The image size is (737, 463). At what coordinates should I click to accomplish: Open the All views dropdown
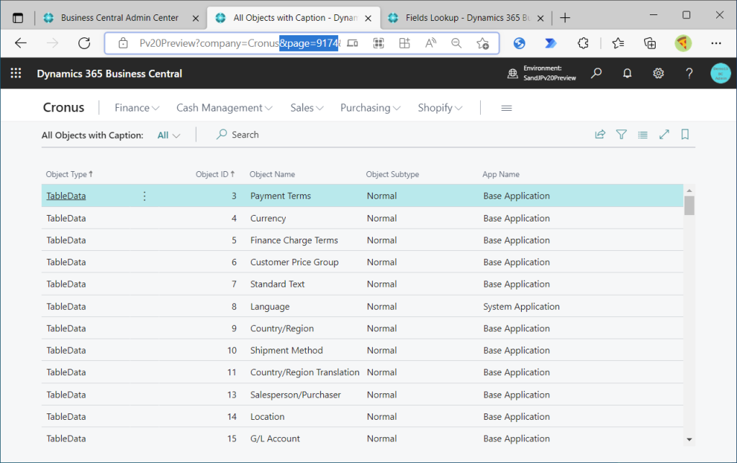168,135
